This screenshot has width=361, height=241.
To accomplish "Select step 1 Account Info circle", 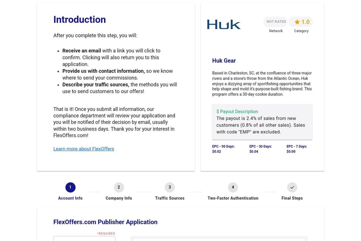I will click(x=70, y=187).
